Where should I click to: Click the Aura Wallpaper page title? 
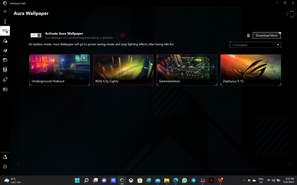pos(31,13)
